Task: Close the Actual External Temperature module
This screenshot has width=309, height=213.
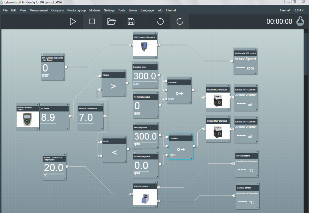Action: point(257,152)
